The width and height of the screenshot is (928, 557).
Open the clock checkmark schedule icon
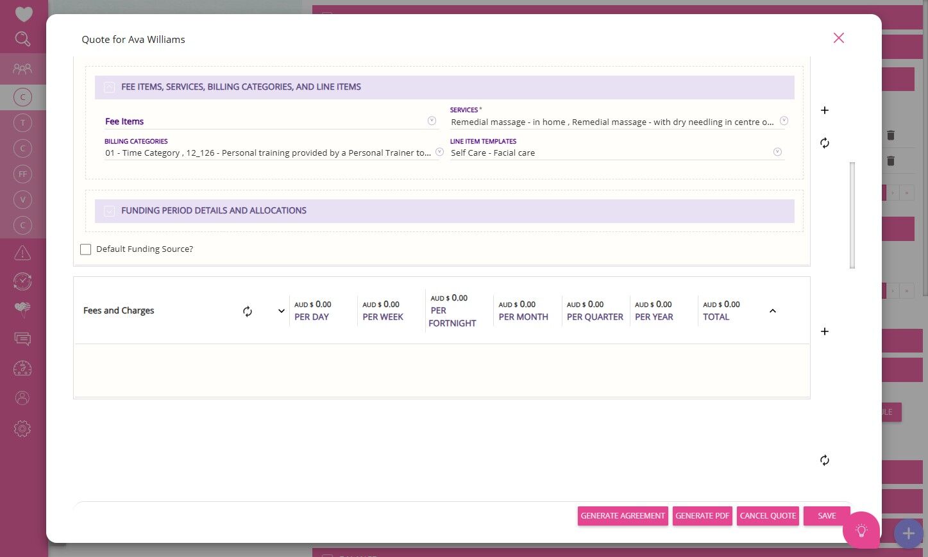coord(22,281)
